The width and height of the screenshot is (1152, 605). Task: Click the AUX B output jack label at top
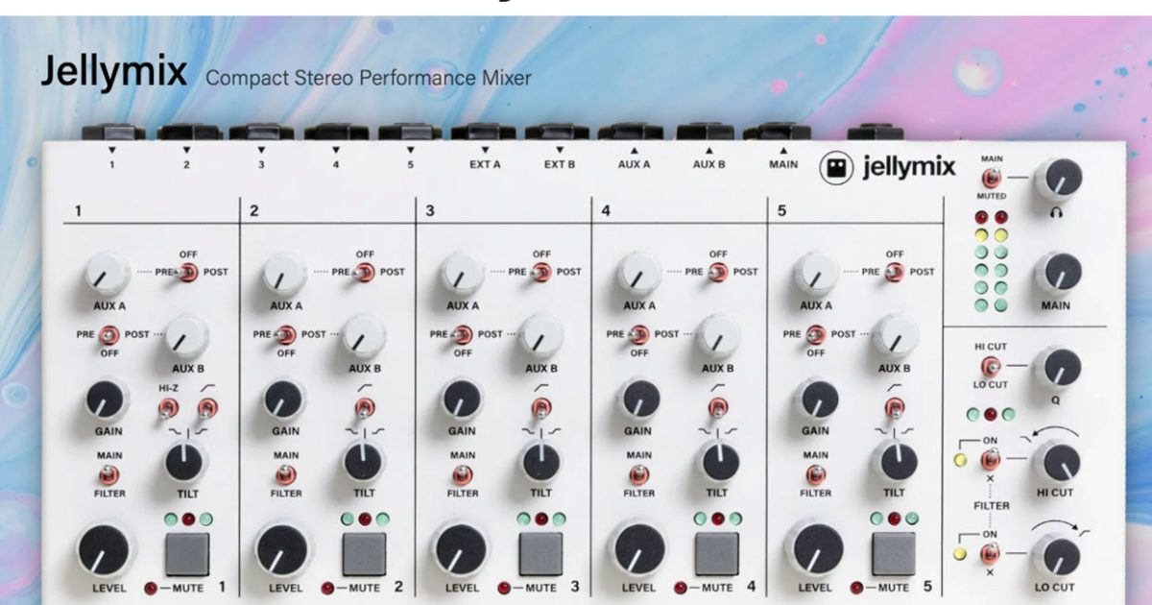point(708,164)
